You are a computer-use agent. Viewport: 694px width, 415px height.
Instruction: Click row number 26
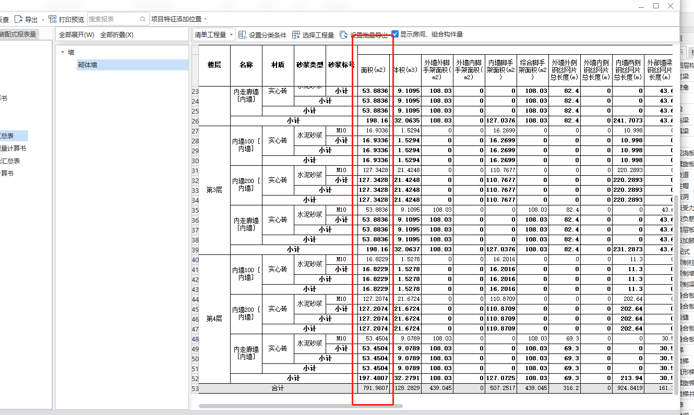coord(195,120)
